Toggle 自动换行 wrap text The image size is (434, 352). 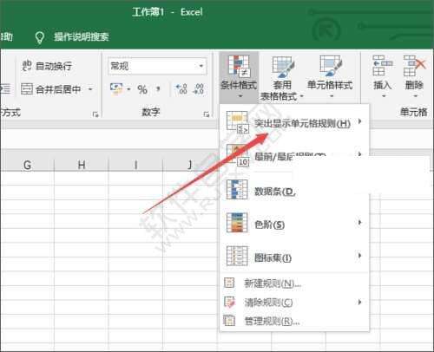(x=47, y=66)
